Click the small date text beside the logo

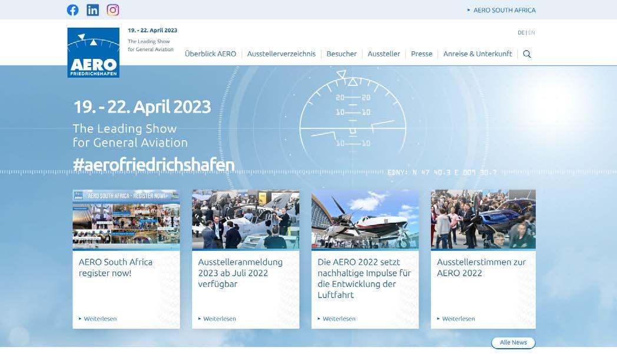click(152, 30)
